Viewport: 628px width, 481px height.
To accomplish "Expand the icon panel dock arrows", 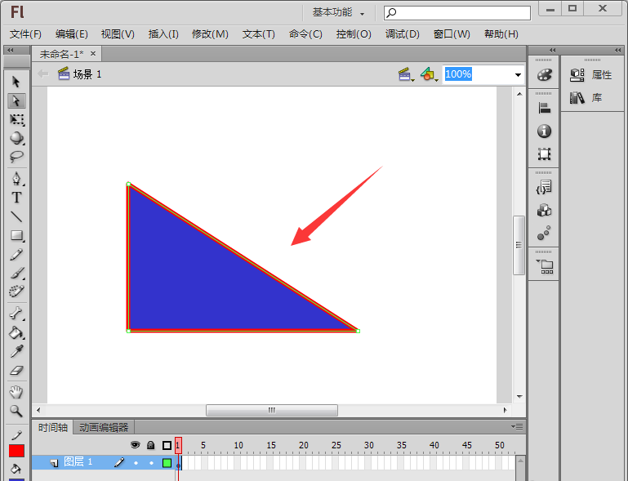I will [552, 50].
